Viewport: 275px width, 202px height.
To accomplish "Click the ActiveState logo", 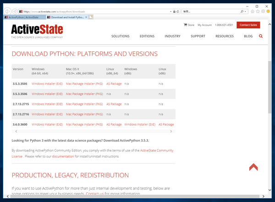I will tap(37, 31).
